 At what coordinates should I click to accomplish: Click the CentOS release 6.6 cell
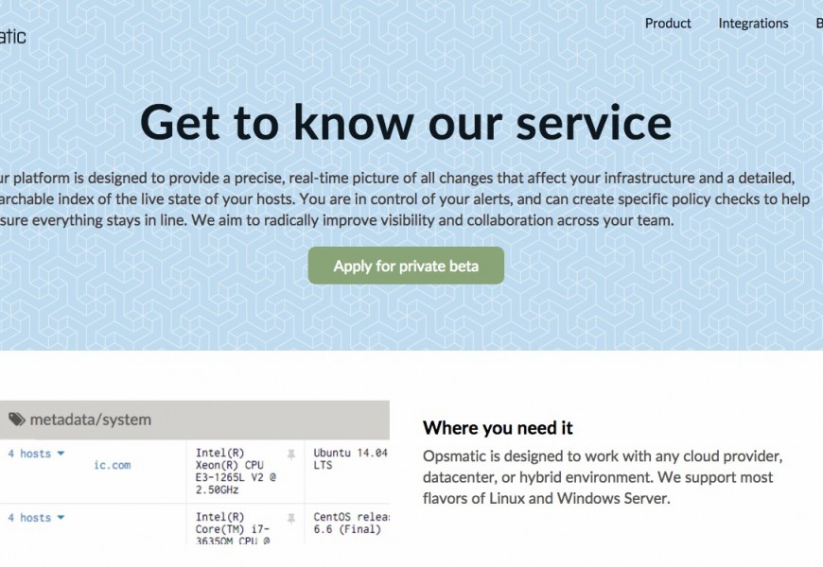coord(350,524)
